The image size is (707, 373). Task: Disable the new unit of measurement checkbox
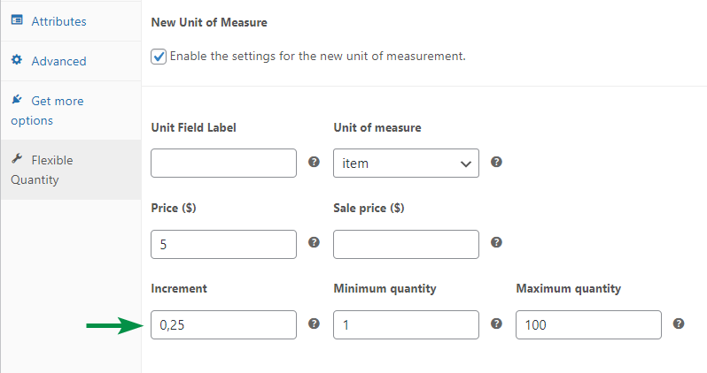click(x=159, y=57)
